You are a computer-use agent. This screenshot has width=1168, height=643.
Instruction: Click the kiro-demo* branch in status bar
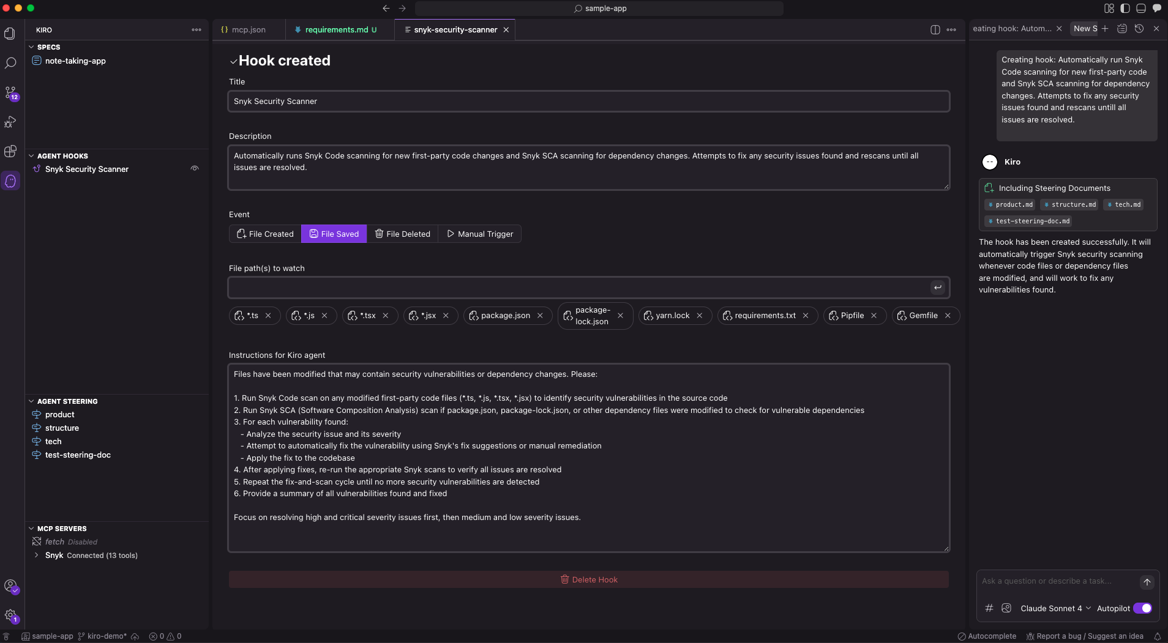[102, 636]
